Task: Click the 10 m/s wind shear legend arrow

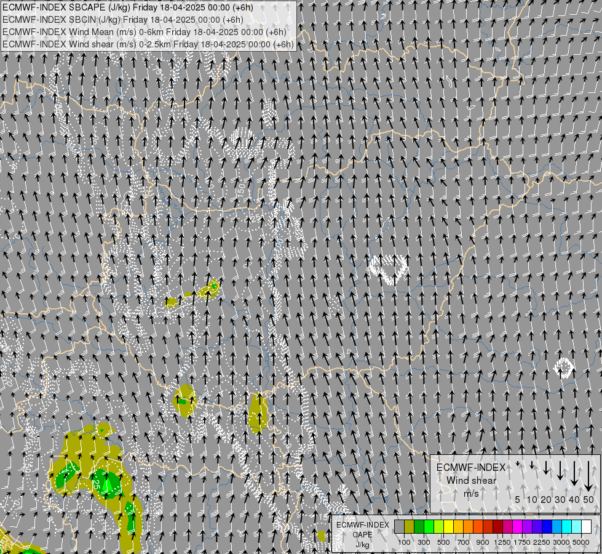Action: click(x=532, y=465)
